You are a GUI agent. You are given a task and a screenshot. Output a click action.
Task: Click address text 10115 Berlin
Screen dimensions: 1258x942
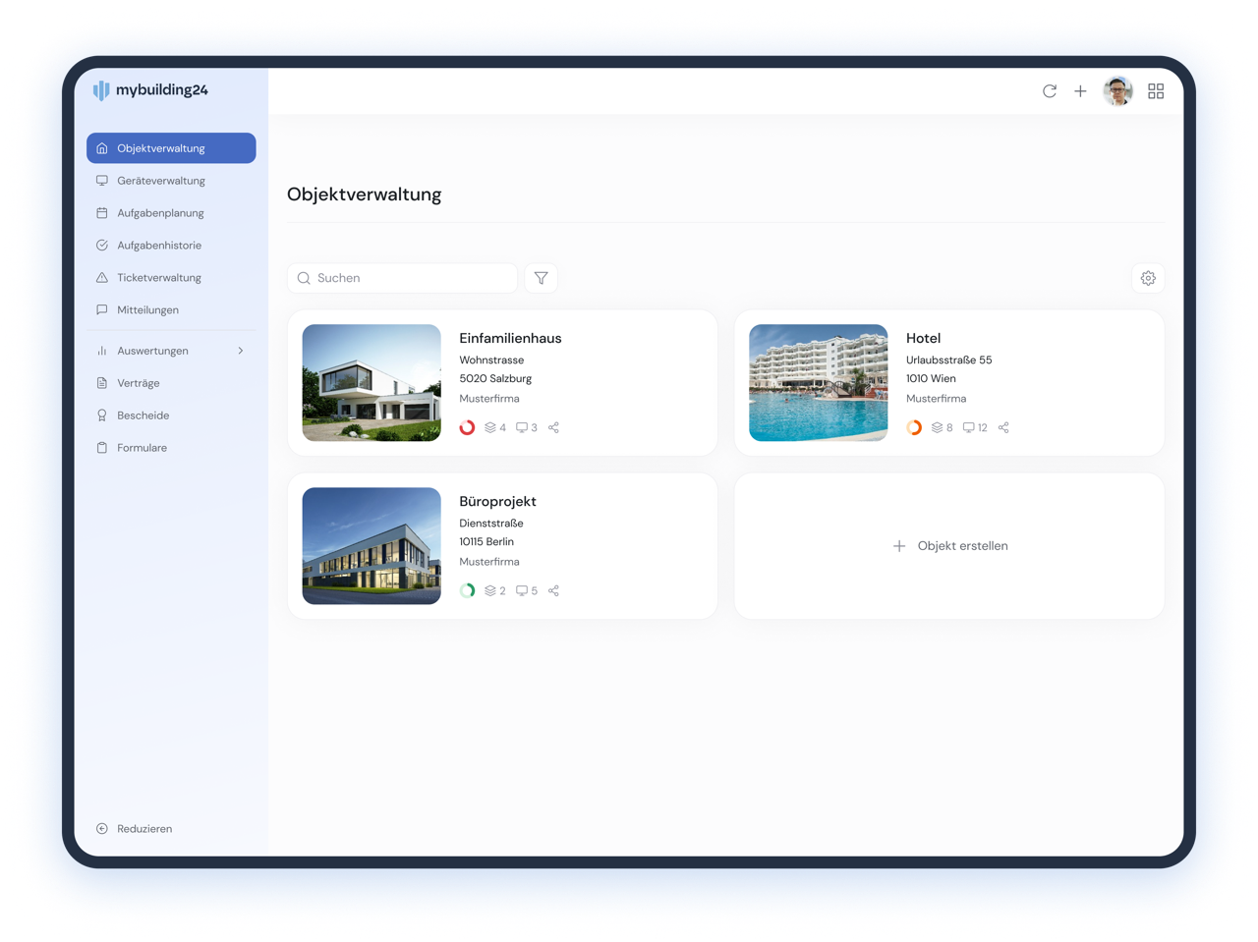[x=486, y=541]
